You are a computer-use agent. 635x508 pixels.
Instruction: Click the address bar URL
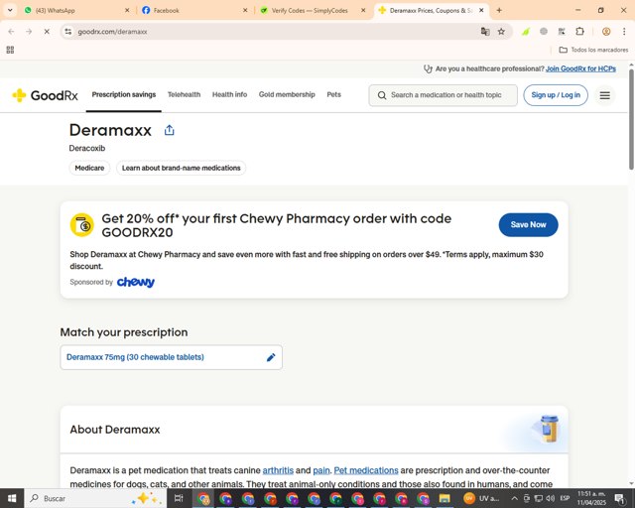tap(112, 31)
